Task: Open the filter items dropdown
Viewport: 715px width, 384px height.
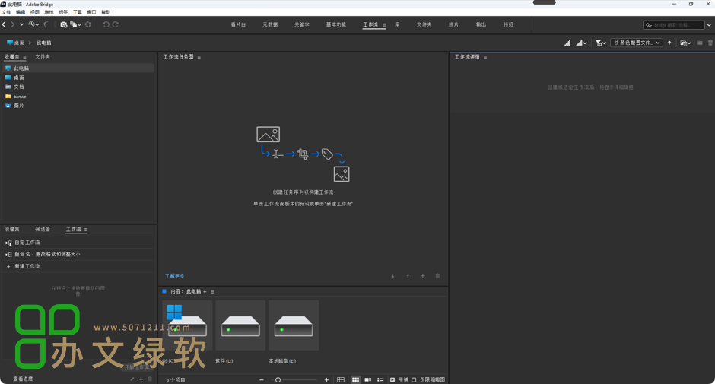Action: coord(600,43)
